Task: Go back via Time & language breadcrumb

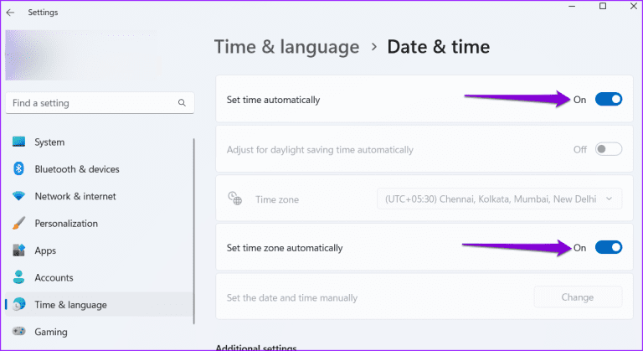Action: (x=286, y=47)
